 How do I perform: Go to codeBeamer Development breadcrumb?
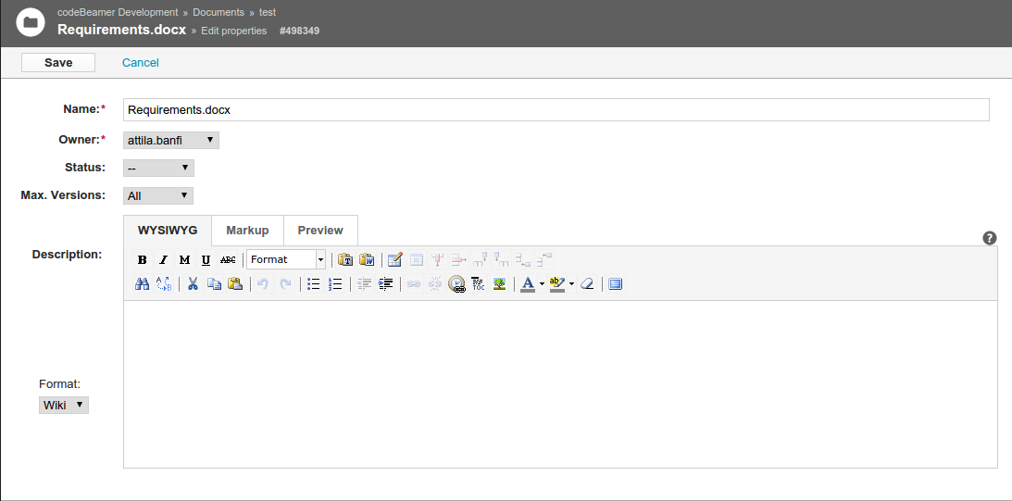pyautogui.click(x=118, y=12)
